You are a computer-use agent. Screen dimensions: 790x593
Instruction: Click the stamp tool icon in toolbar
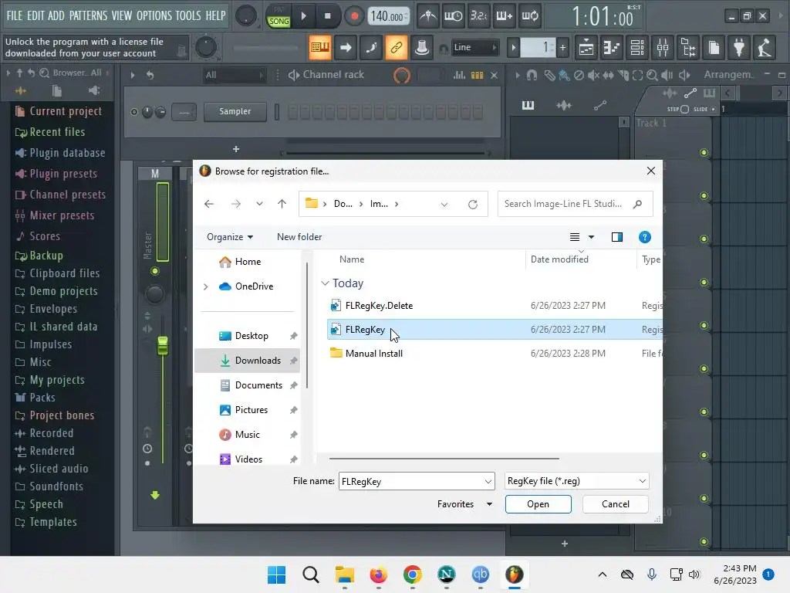tap(422, 47)
